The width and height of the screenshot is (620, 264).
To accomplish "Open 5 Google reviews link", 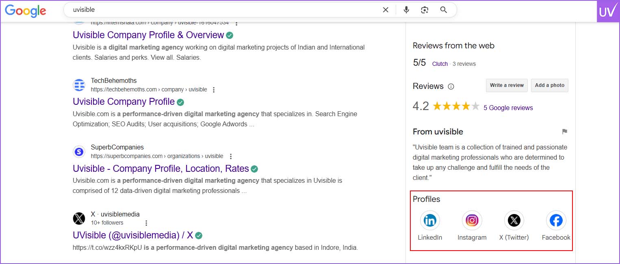I will click(x=508, y=108).
